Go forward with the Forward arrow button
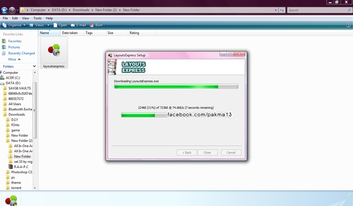353x206 pixels. click(12, 10)
